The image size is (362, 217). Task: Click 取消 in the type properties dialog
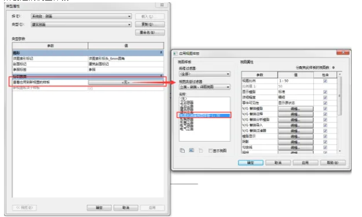pos(126,208)
